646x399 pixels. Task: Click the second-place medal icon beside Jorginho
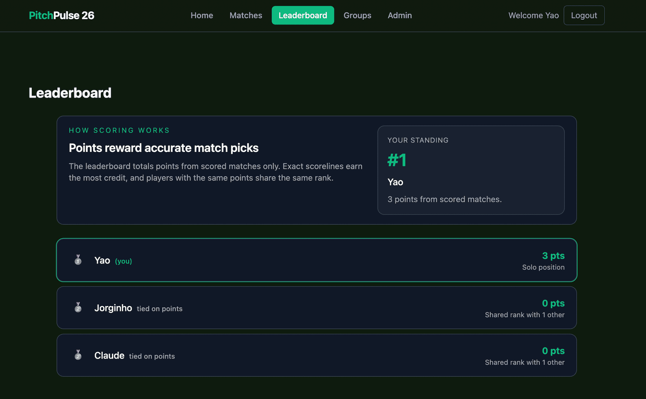pyautogui.click(x=78, y=308)
